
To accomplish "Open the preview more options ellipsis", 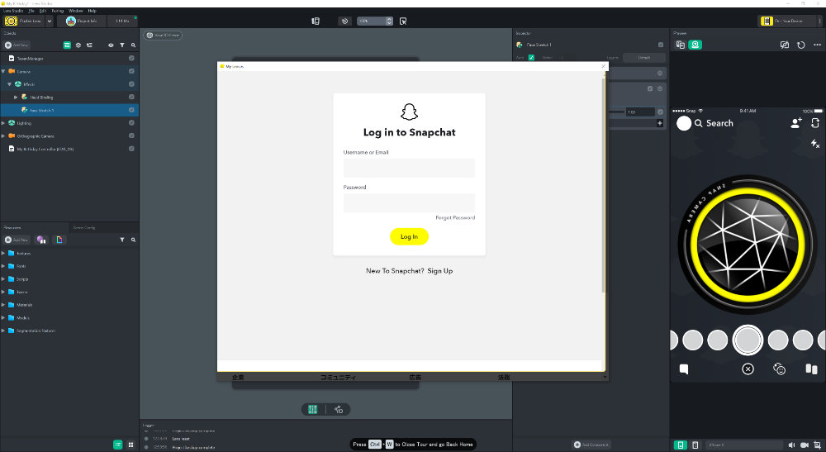I will (817, 45).
